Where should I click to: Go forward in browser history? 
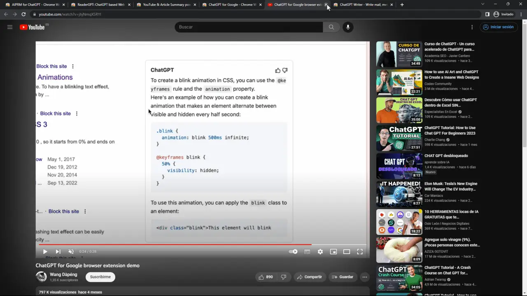coord(15,14)
